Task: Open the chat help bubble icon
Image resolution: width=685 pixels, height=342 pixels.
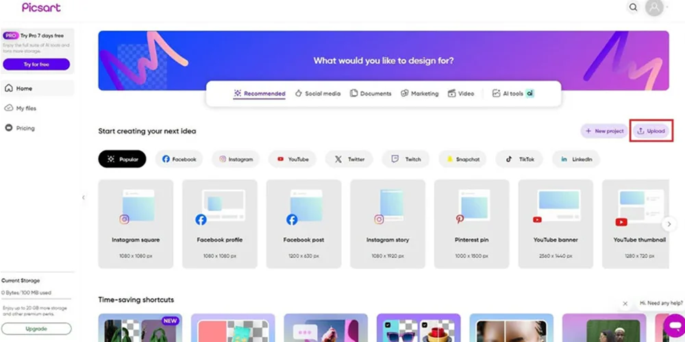Action: pos(673,323)
